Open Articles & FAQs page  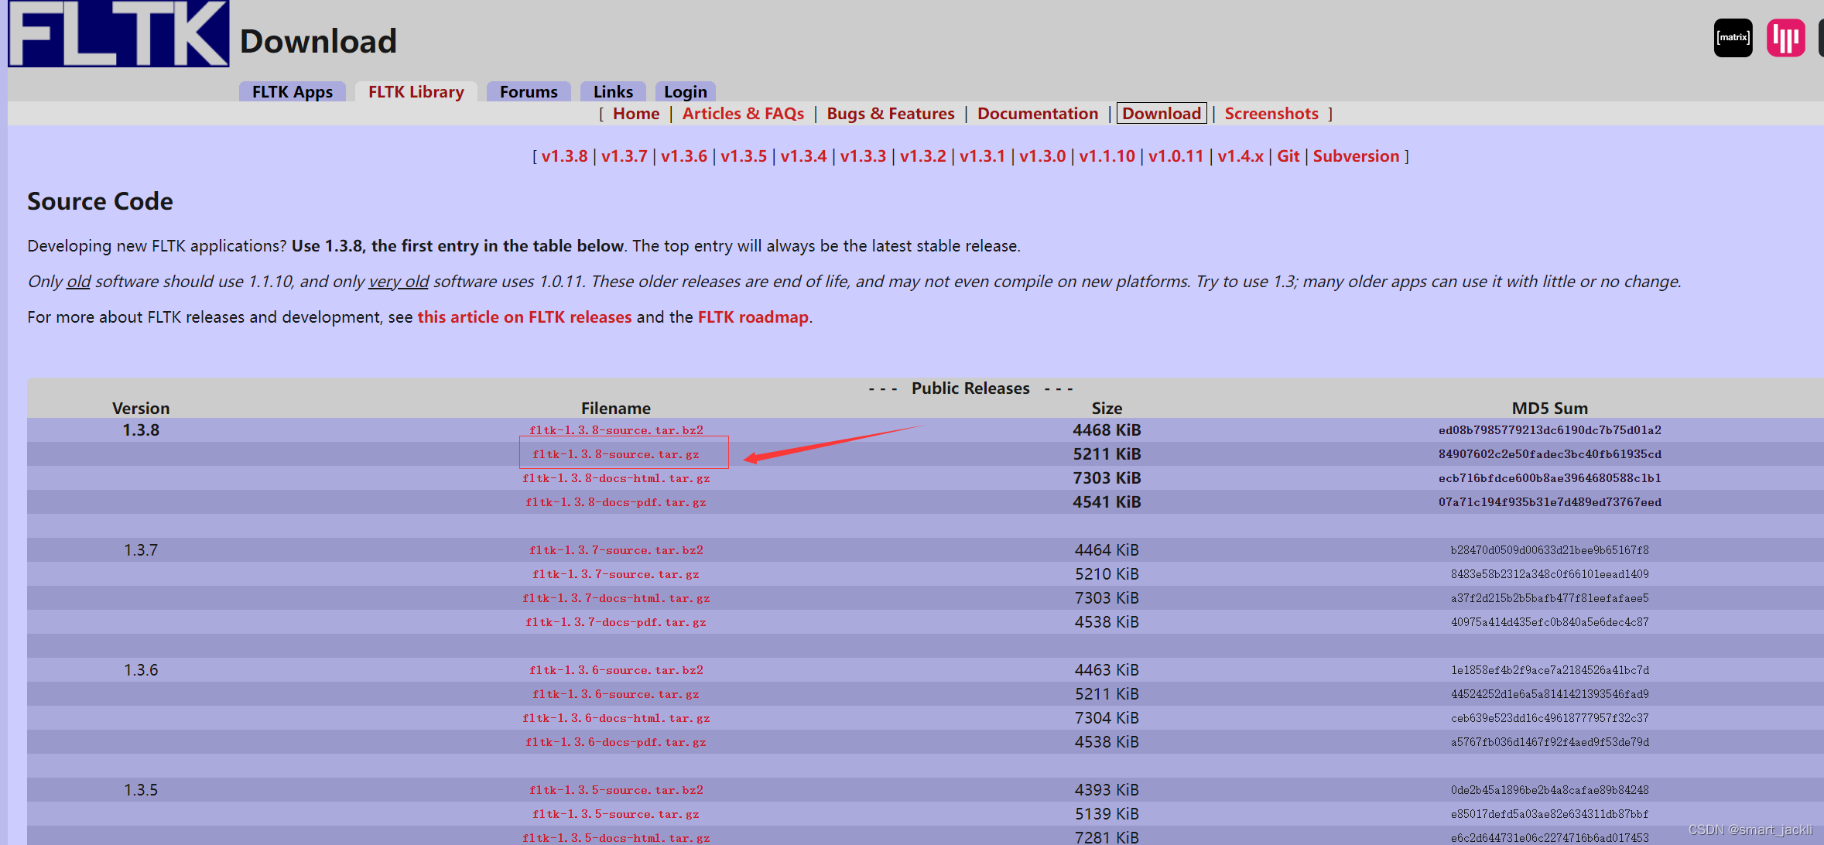[742, 114]
